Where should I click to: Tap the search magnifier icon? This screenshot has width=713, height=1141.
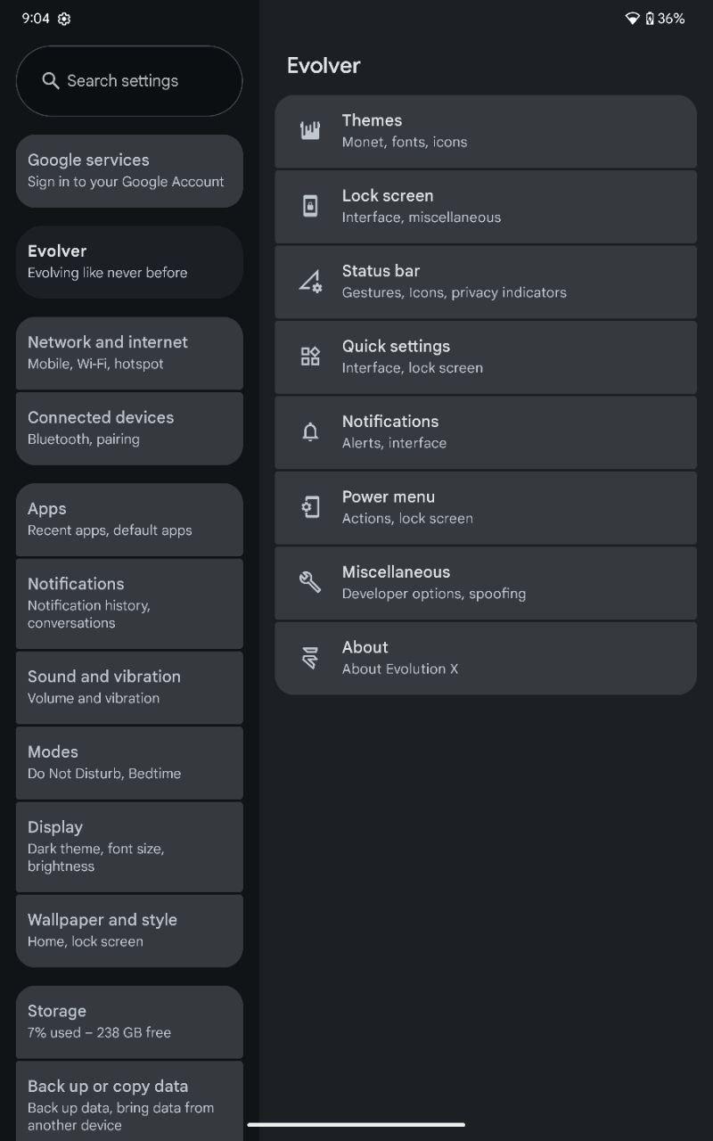point(51,81)
